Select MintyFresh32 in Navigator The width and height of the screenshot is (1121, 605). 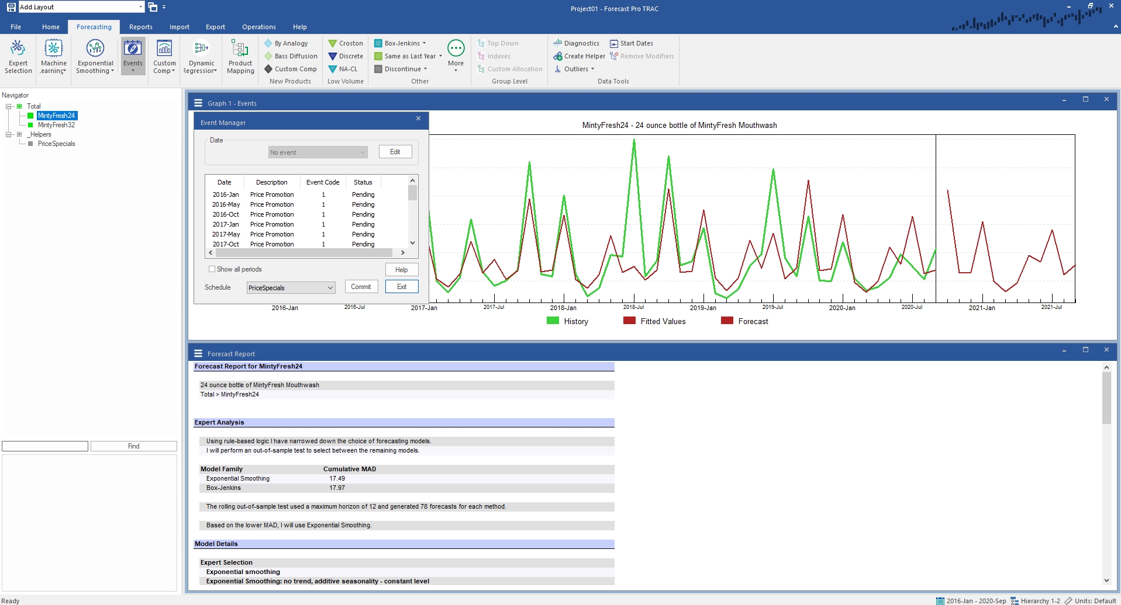pos(56,125)
